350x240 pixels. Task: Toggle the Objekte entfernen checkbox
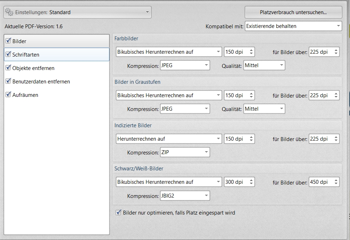pos(8,68)
